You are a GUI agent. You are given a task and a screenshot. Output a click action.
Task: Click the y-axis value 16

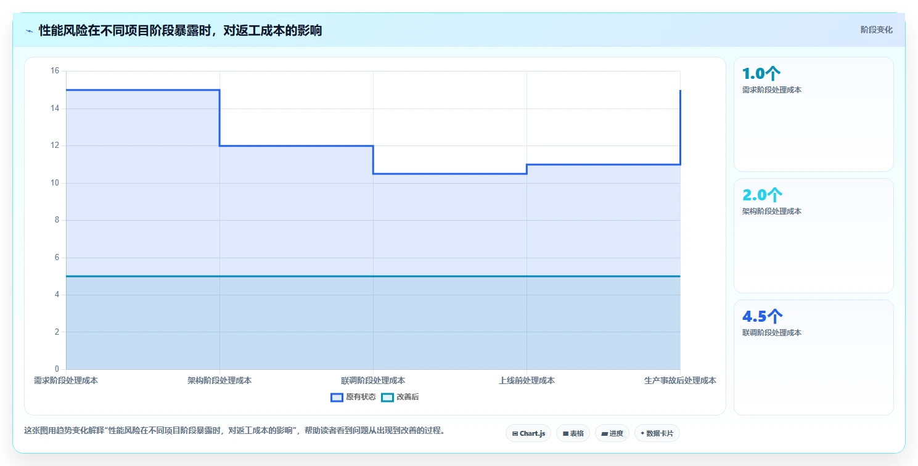click(x=54, y=71)
